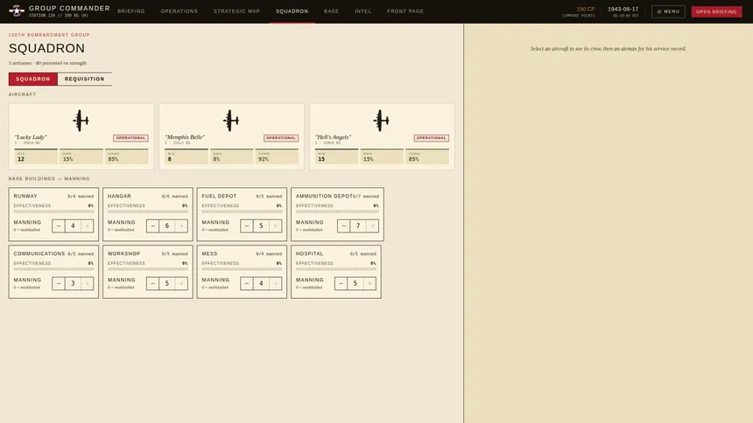Decrease Hangar manning with minus button
Image resolution: width=753 pixels, height=423 pixels.
coord(152,225)
